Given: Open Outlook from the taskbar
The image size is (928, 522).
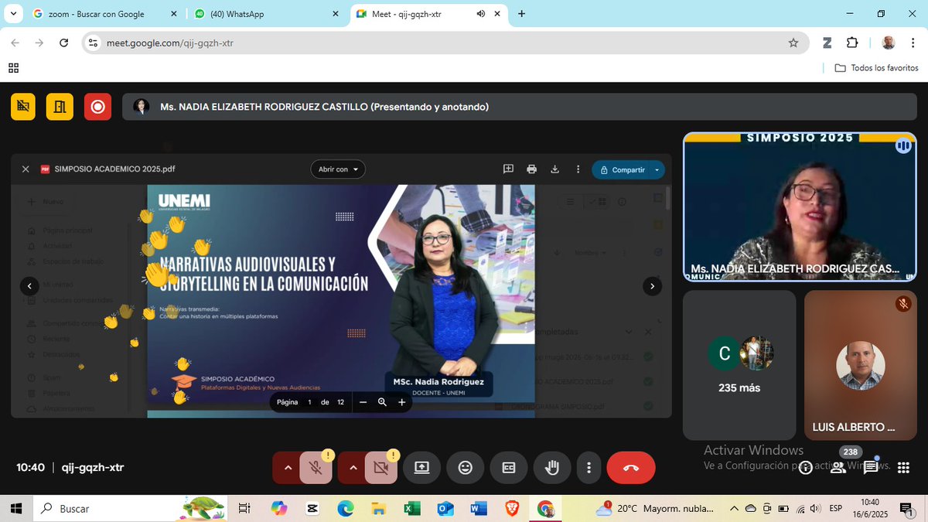Looking at the screenshot, I should click(x=445, y=508).
